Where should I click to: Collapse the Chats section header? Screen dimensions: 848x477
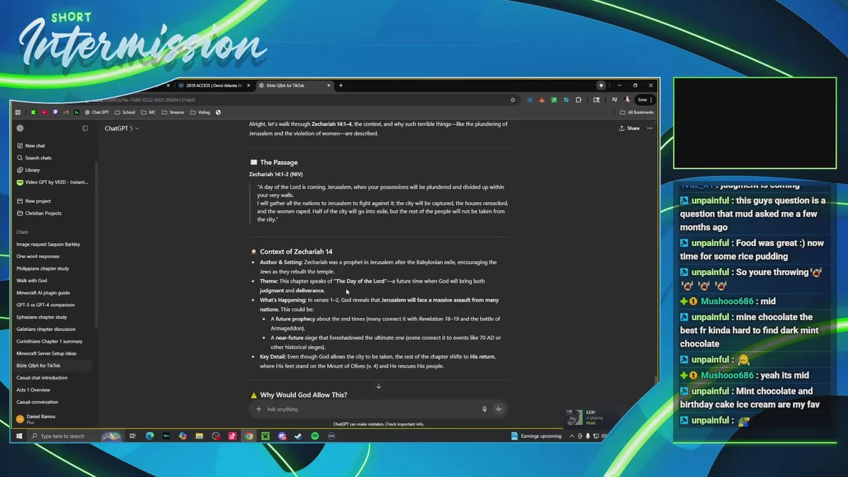point(23,232)
